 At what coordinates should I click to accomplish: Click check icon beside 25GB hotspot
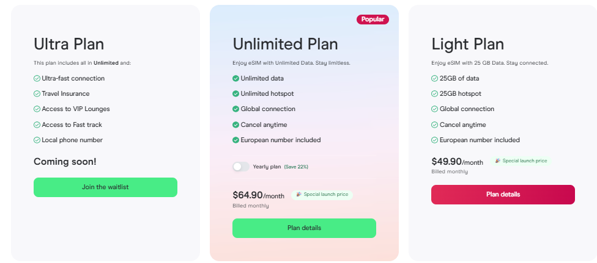[434, 93]
